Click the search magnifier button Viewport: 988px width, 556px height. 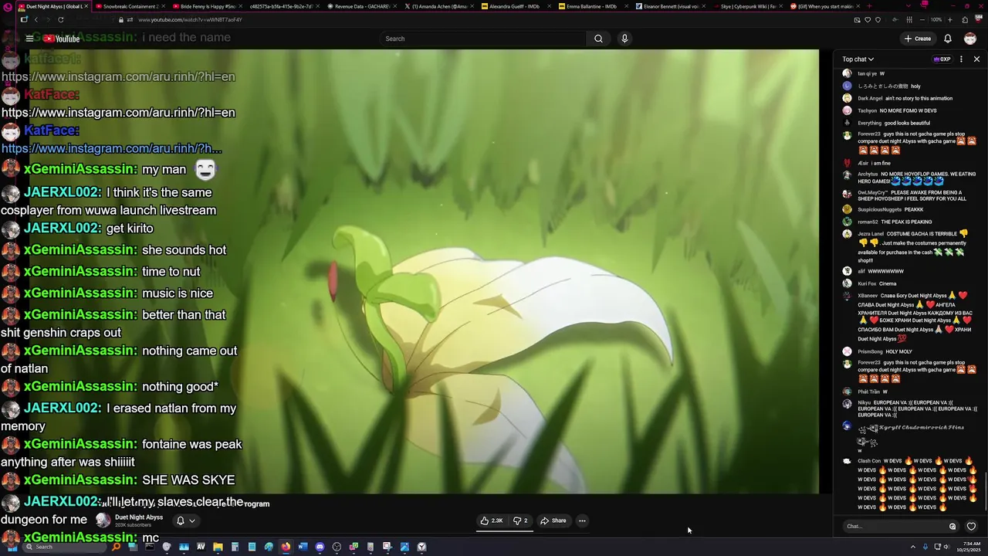point(598,39)
